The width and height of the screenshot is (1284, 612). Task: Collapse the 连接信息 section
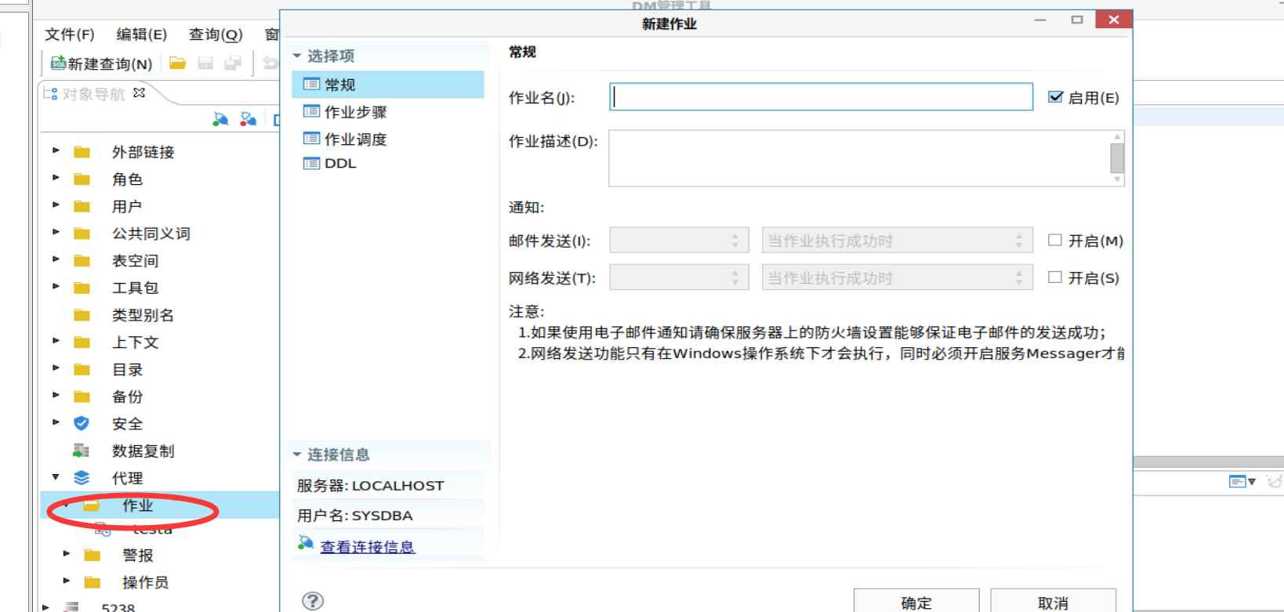click(297, 454)
